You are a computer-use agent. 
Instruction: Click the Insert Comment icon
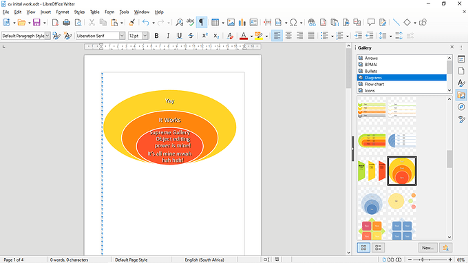pyautogui.click(x=371, y=23)
